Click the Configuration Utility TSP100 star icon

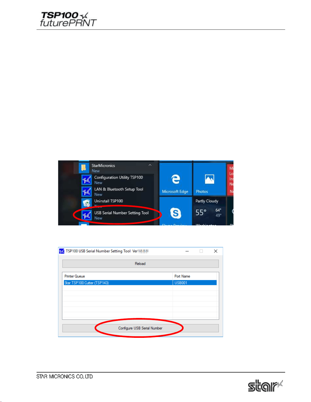[86, 180]
